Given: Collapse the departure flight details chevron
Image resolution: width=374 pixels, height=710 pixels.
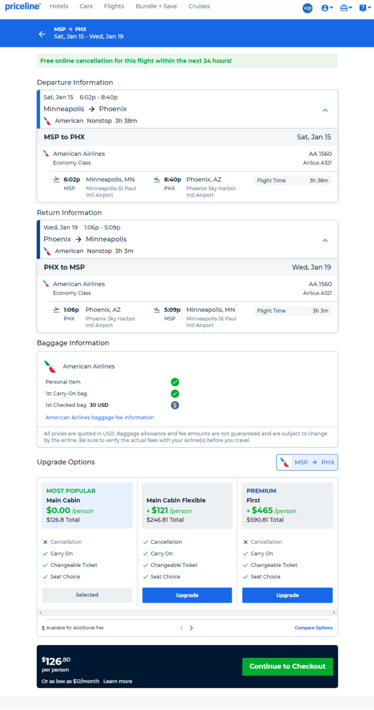Looking at the screenshot, I should [325, 110].
